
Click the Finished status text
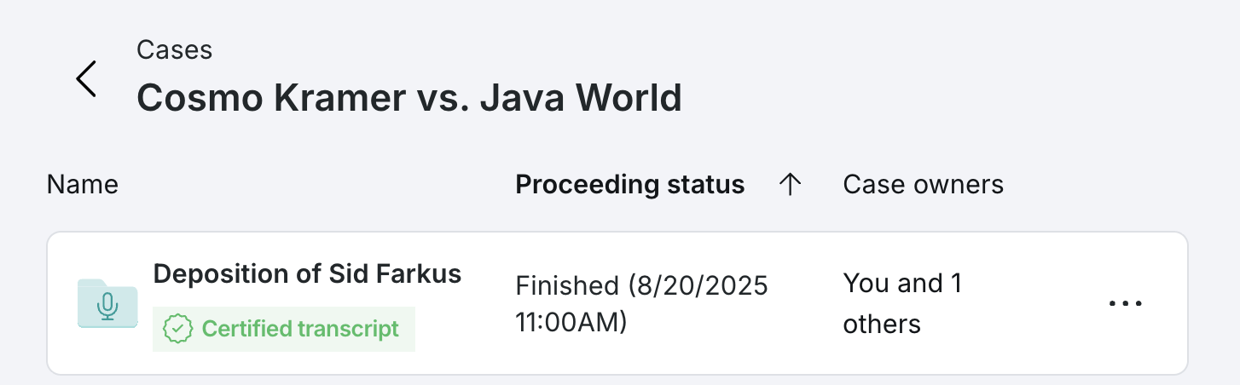click(567, 285)
